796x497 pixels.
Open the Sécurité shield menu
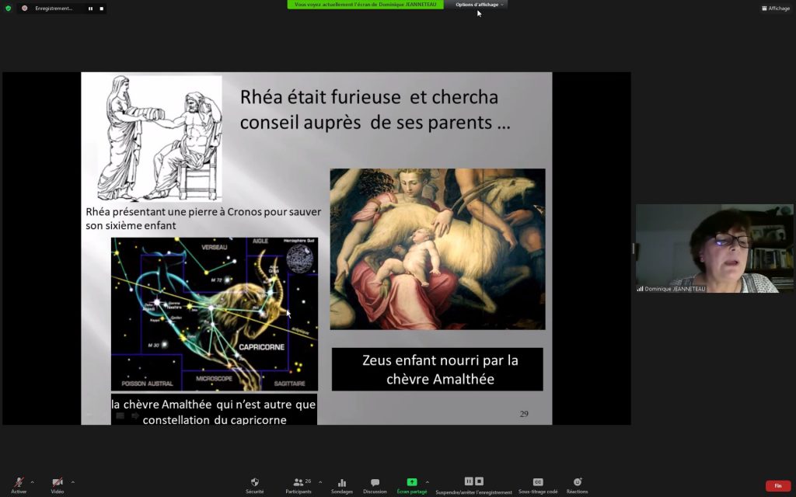(x=255, y=485)
